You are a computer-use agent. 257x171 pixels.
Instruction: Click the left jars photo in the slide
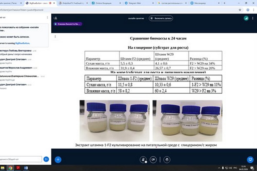coord(114,120)
